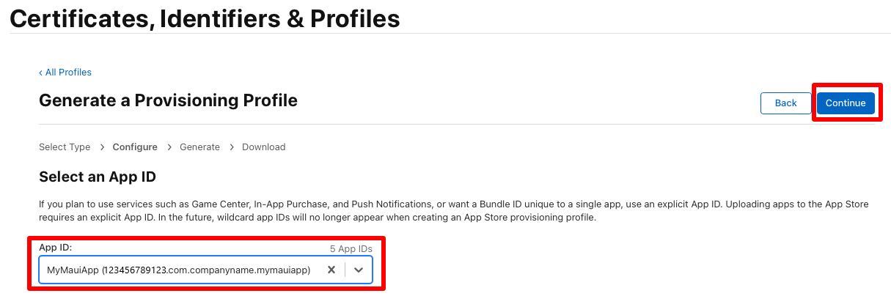This screenshot has width=891, height=296.
Task: Click the Generate a Provisioning Profile heading
Action: coord(168,100)
